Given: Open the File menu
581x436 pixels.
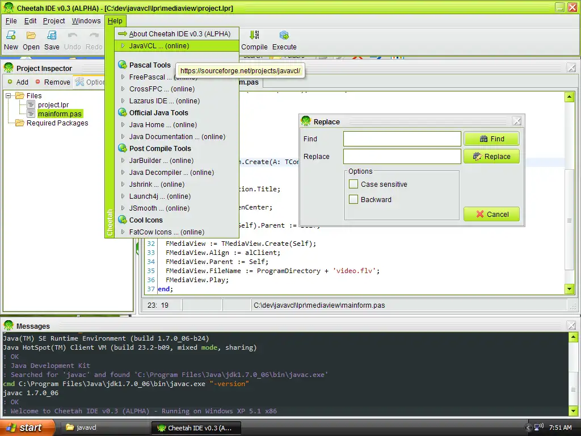Looking at the screenshot, I should pos(11,21).
